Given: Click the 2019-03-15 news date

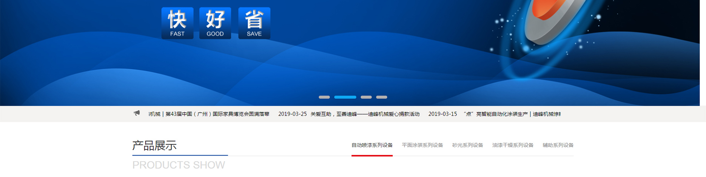Looking at the screenshot, I should [442, 114].
